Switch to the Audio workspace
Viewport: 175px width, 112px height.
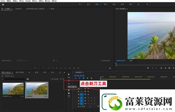(x=122, y=4)
